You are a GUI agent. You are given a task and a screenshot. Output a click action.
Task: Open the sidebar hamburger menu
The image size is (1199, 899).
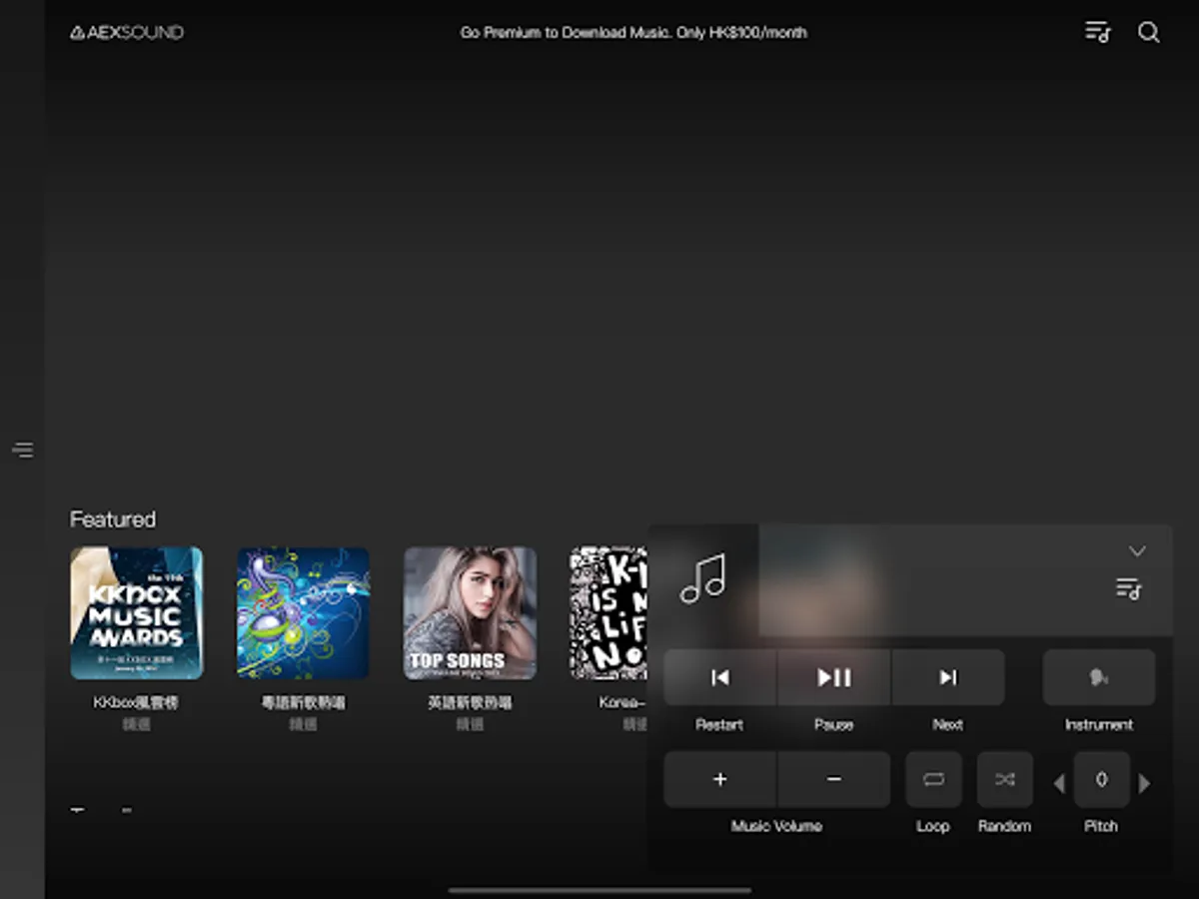(23, 449)
